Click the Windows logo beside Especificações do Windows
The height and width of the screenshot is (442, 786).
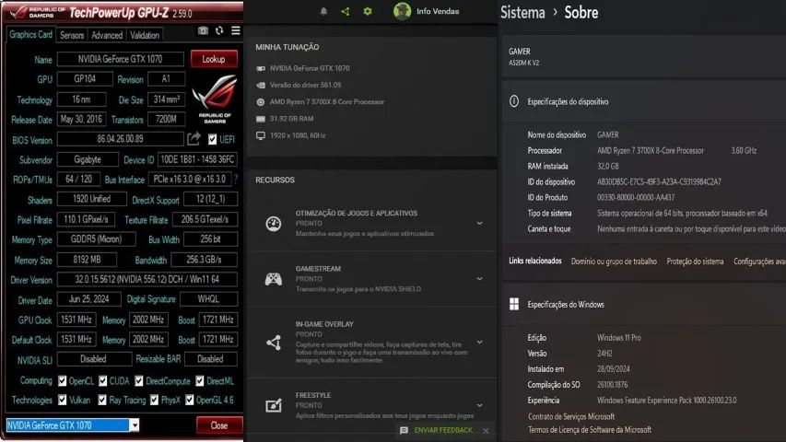514,304
